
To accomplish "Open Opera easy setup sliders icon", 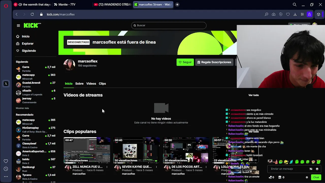I will (302, 14).
